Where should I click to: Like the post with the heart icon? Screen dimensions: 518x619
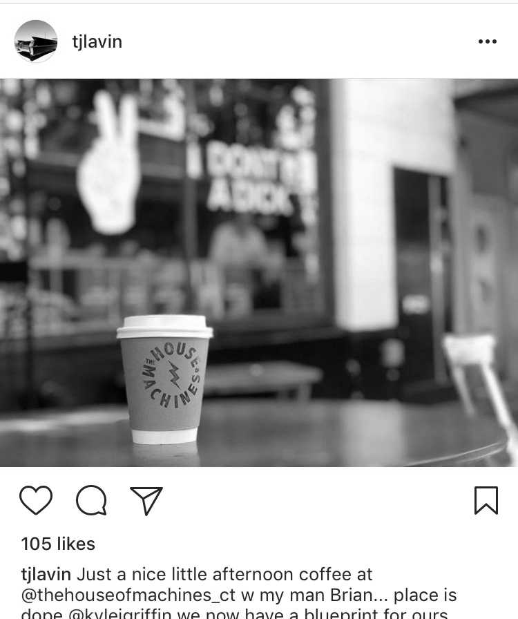coord(36,499)
